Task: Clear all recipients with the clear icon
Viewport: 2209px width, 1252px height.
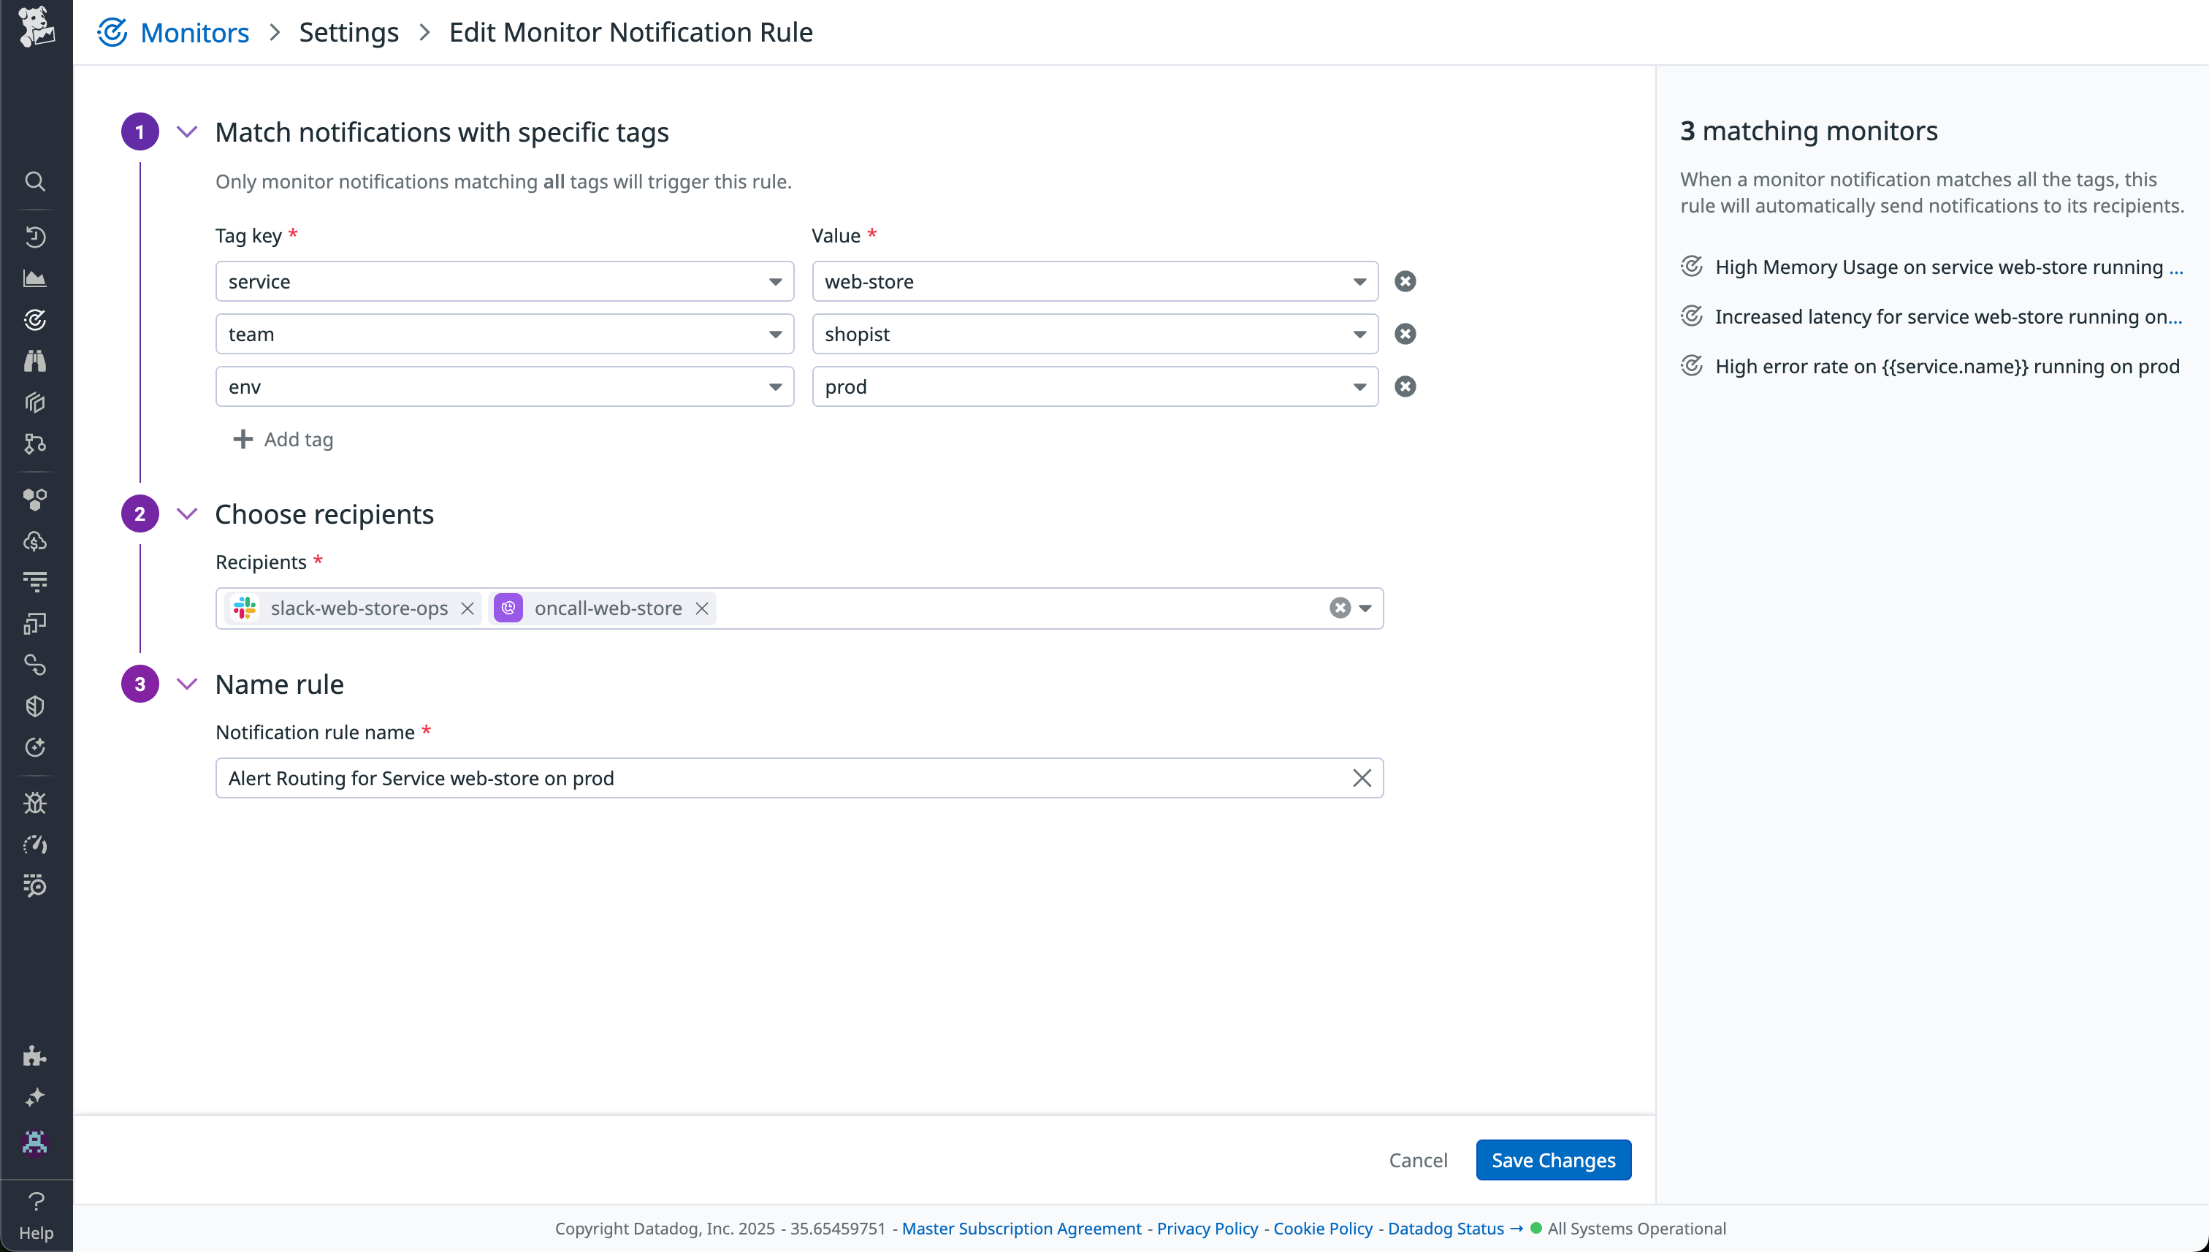Action: coord(1339,608)
